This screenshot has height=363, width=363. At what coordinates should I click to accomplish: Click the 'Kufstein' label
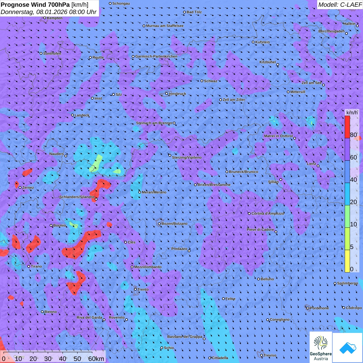pos(263,42)
